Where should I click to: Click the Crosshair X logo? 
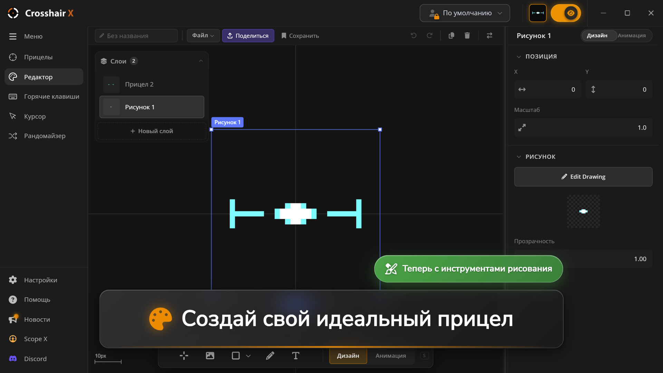40,13
